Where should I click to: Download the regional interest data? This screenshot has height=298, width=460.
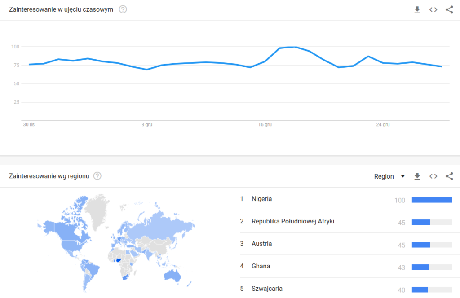tap(417, 176)
